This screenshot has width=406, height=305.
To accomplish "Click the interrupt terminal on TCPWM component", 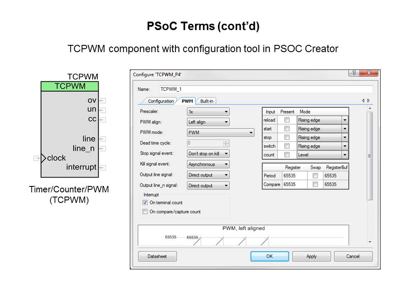I will (103, 167).
